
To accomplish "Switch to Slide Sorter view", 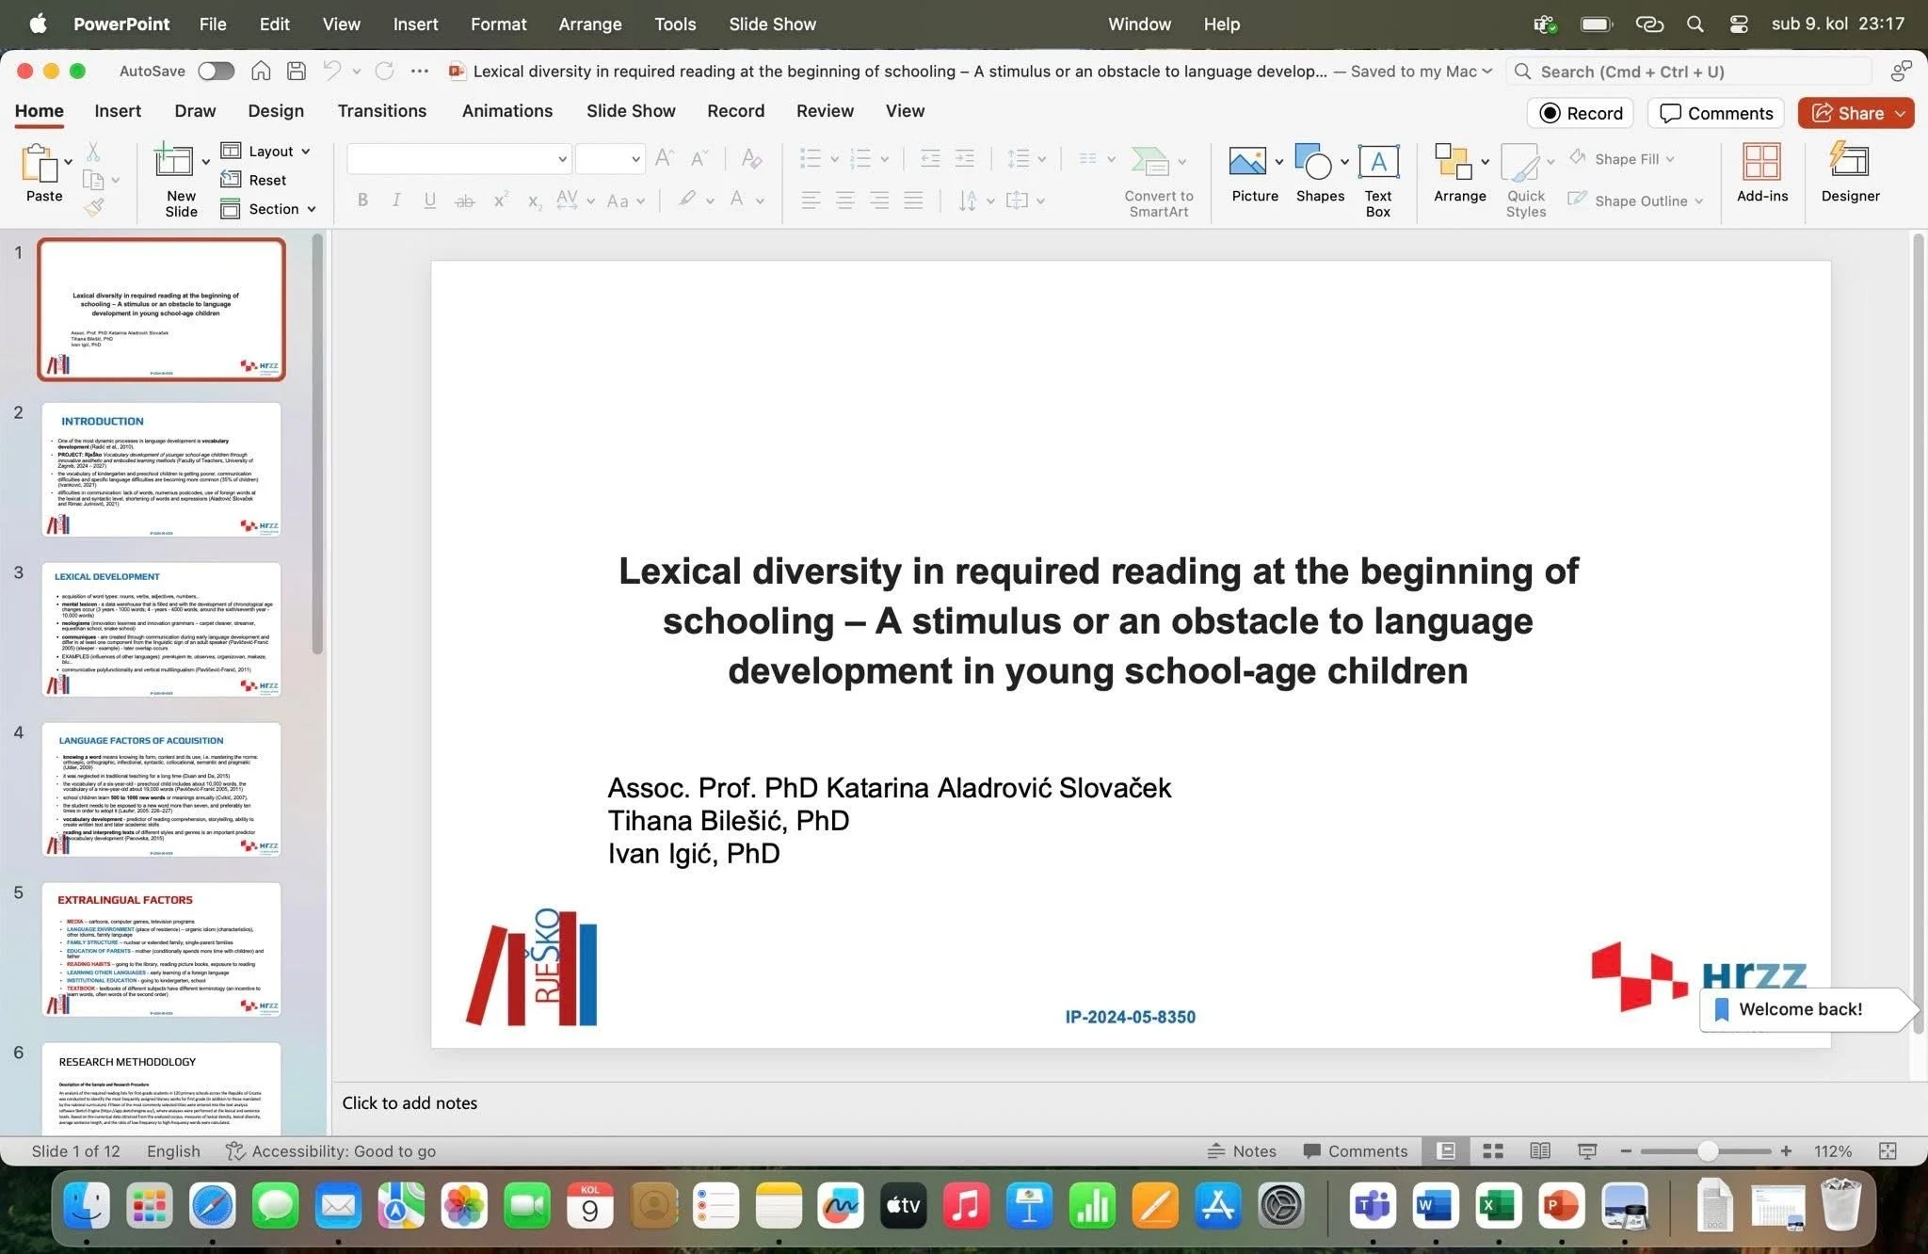I will point(1493,1150).
